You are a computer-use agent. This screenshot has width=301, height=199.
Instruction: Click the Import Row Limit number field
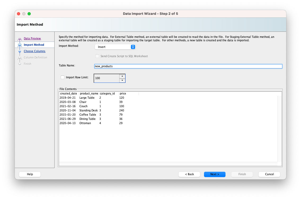tap(107, 78)
